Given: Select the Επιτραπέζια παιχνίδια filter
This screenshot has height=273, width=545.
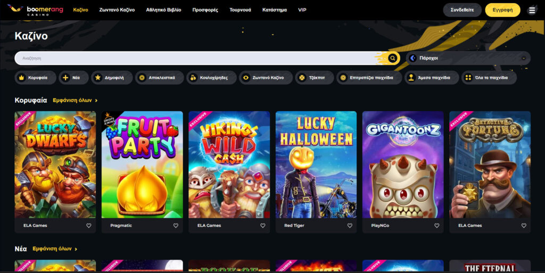Looking at the screenshot, I should [369, 78].
